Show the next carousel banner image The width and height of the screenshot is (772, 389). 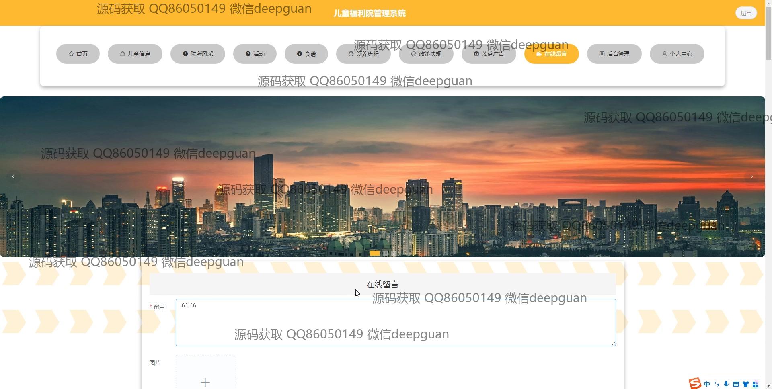tap(751, 177)
